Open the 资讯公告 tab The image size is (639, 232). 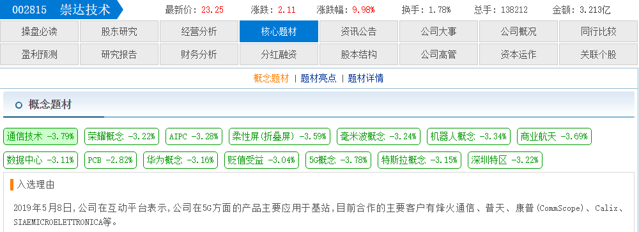point(358,32)
